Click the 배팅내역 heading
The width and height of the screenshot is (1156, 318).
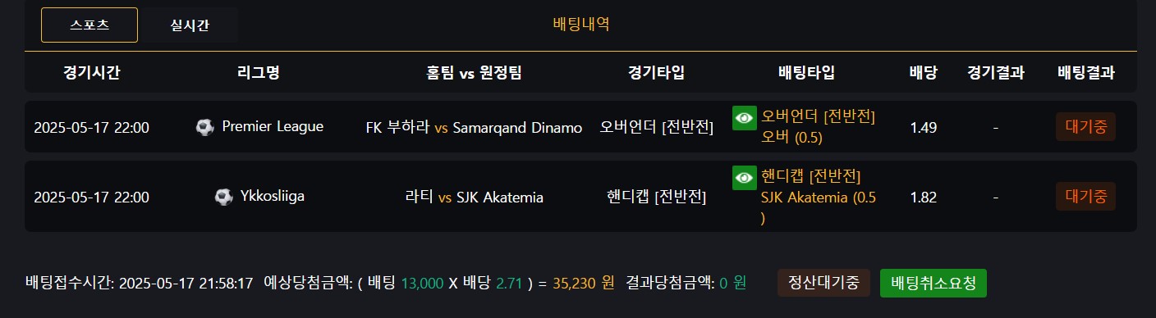tap(581, 24)
